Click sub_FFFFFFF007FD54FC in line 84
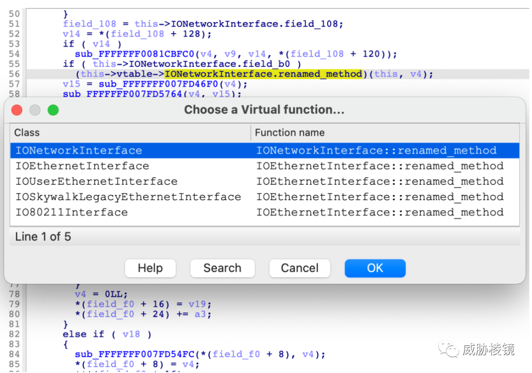The image size is (532, 373). (134, 354)
